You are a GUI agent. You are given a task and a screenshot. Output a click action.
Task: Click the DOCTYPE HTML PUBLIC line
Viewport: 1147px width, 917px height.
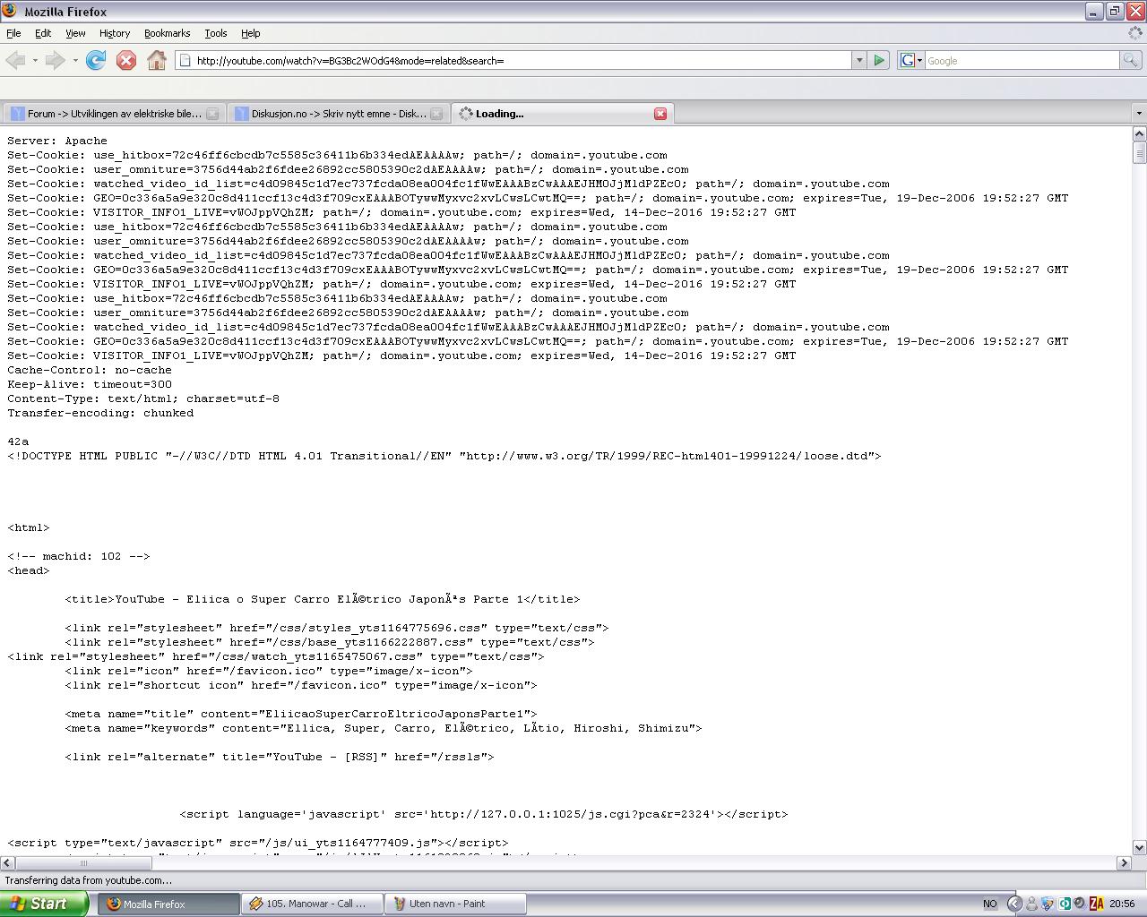tap(444, 456)
